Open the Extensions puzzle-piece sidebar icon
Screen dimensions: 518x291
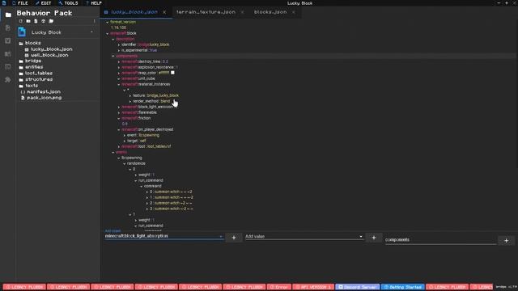8,79
